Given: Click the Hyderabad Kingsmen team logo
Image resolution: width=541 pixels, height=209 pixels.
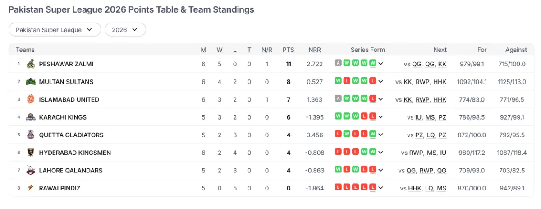Looking at the screenshot, I should [x=31, y=153].
